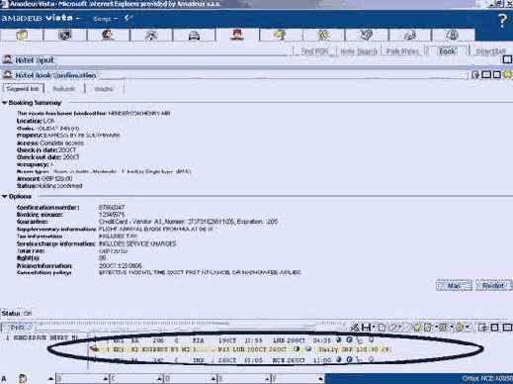The height and width of the screenshot is (384, 513).
Task: Click the Restart button
Action: pyautogui.click(x=493, y=286)
